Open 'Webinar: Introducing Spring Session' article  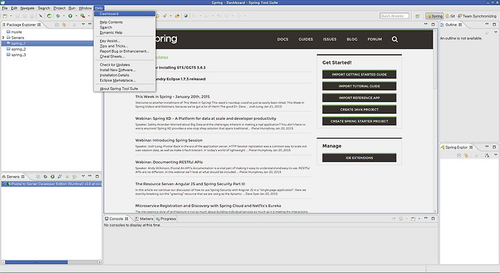(169, 141)
